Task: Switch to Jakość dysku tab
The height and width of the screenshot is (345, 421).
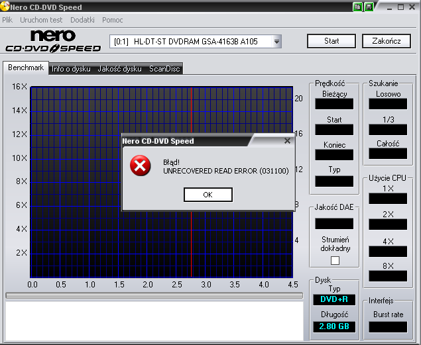Action: pos(119,69)
